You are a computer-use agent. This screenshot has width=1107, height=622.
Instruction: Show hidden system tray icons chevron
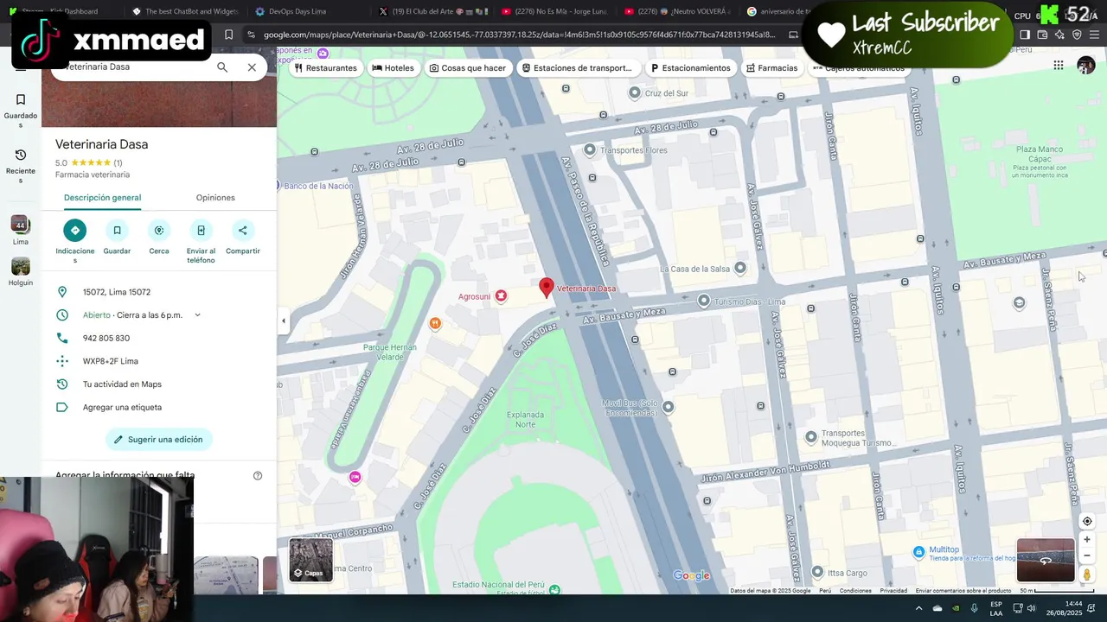[x=918, y=608]
